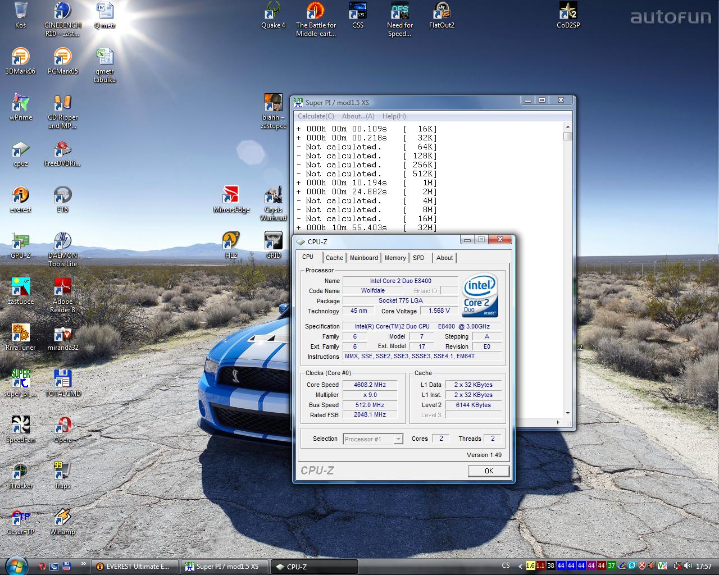Switch to Super PI taskbar item
719x575 pixels.
225,567
